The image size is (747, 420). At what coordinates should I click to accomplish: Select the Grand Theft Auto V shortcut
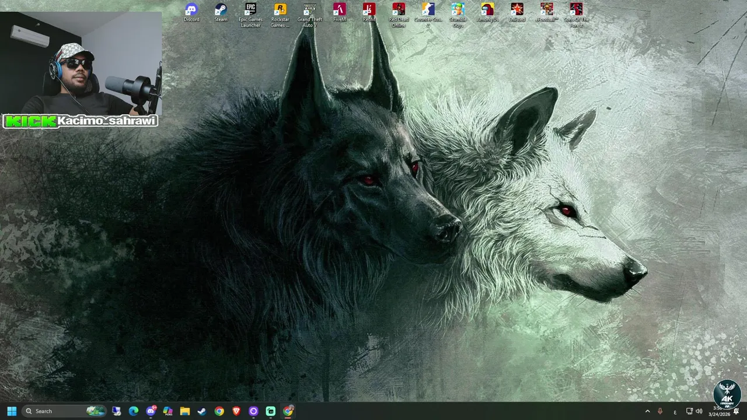[309, 15]
